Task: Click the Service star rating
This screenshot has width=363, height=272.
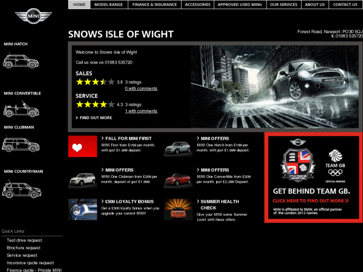Action: tap(95, 104)
